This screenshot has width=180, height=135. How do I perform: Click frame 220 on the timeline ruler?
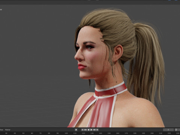click(x=169, y=133)
